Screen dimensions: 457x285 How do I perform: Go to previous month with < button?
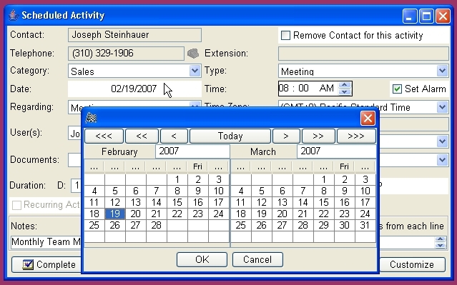174,136
